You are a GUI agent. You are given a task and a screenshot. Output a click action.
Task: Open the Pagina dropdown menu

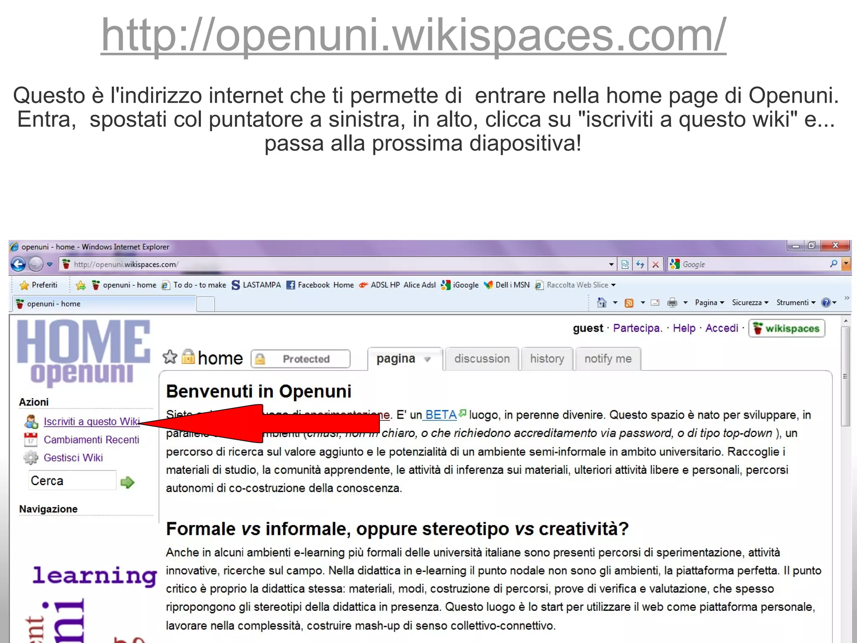click(x=709, y=302)
